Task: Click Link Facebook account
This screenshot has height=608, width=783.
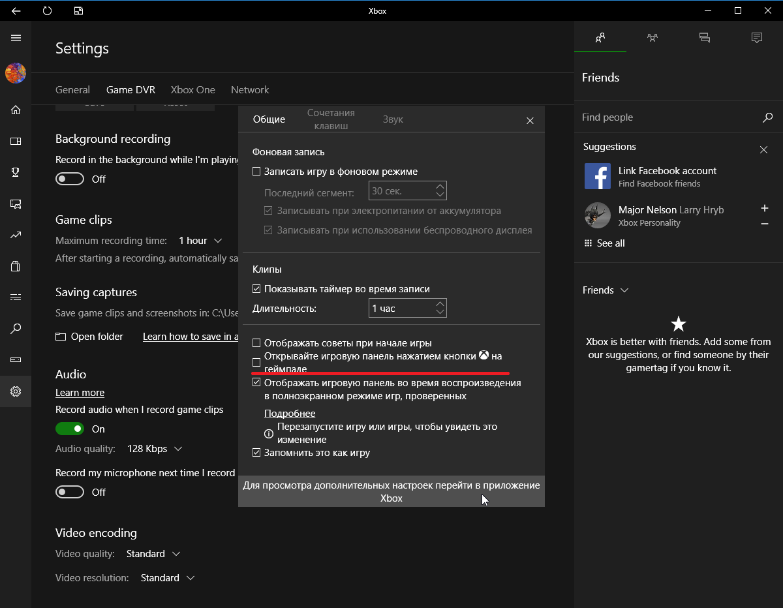Action: pyautogui.click(x=668, y=171)
